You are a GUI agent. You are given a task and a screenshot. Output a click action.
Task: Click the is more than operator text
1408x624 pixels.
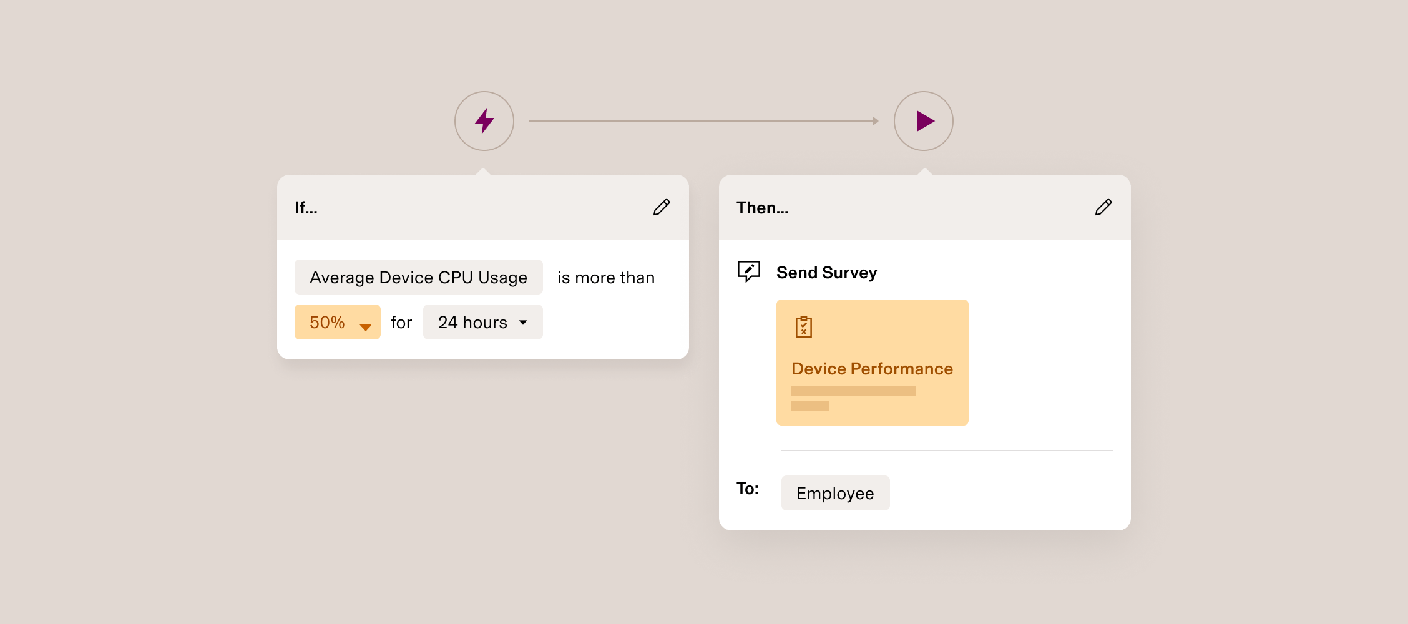click(605, 277)
